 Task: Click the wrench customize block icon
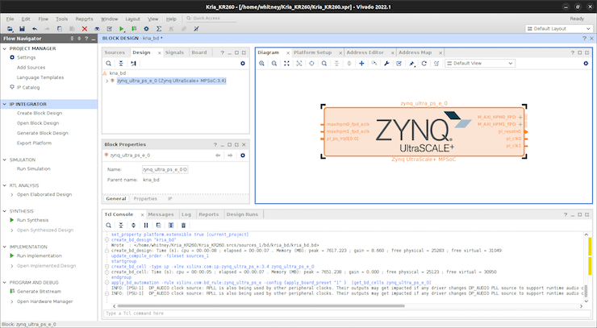386,64
